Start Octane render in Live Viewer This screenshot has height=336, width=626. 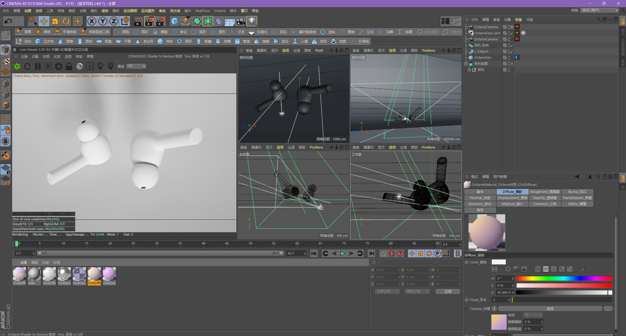click(17, 66)
